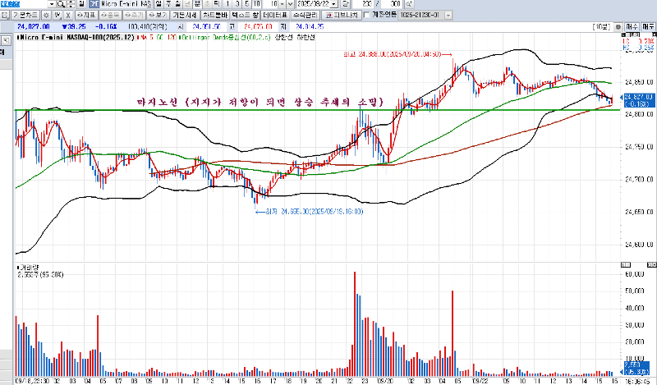Open the symbol code dropdown
The width and height of the screenshot is (657, 385).
(x=53, y=4)
